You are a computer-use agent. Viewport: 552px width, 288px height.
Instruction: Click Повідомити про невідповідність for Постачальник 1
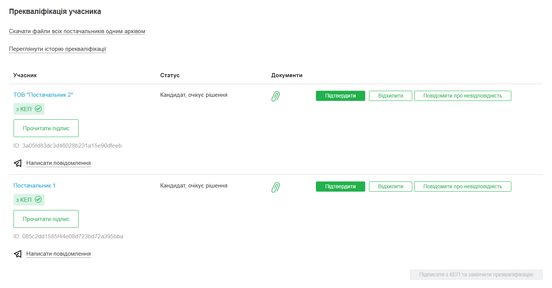[462, 186]
